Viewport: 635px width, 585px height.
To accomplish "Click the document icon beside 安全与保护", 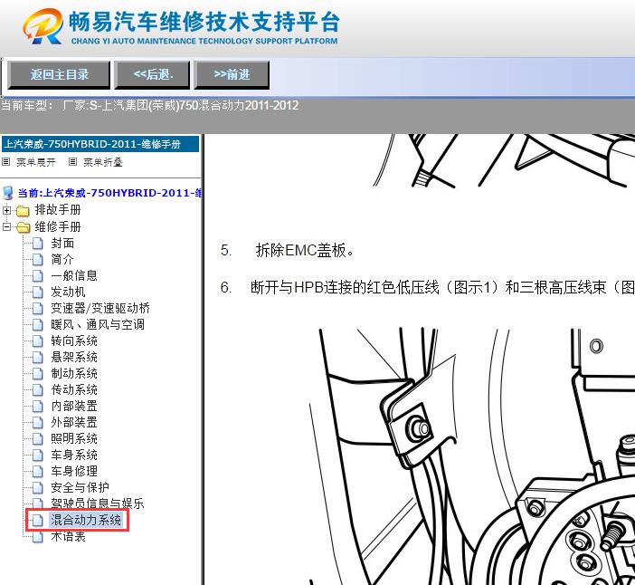I will [x=38, y=487].
